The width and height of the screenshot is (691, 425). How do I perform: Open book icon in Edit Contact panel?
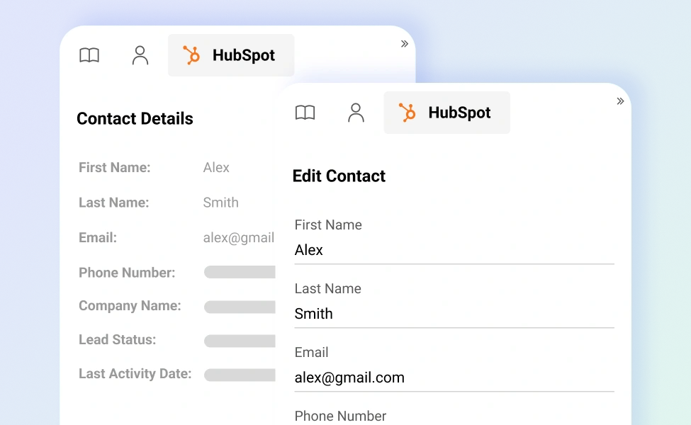(305, 113)
